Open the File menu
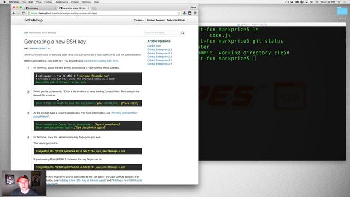The image size is (350, 197). (24, 2)
